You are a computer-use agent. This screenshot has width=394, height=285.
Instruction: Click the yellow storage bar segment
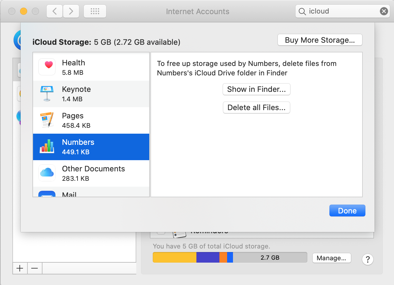[x=175, y=257]
